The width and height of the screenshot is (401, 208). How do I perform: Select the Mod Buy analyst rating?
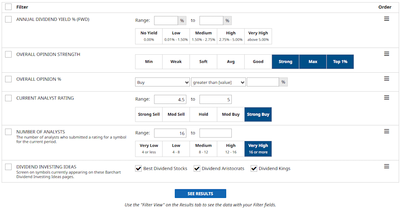(x=231, y=114)
